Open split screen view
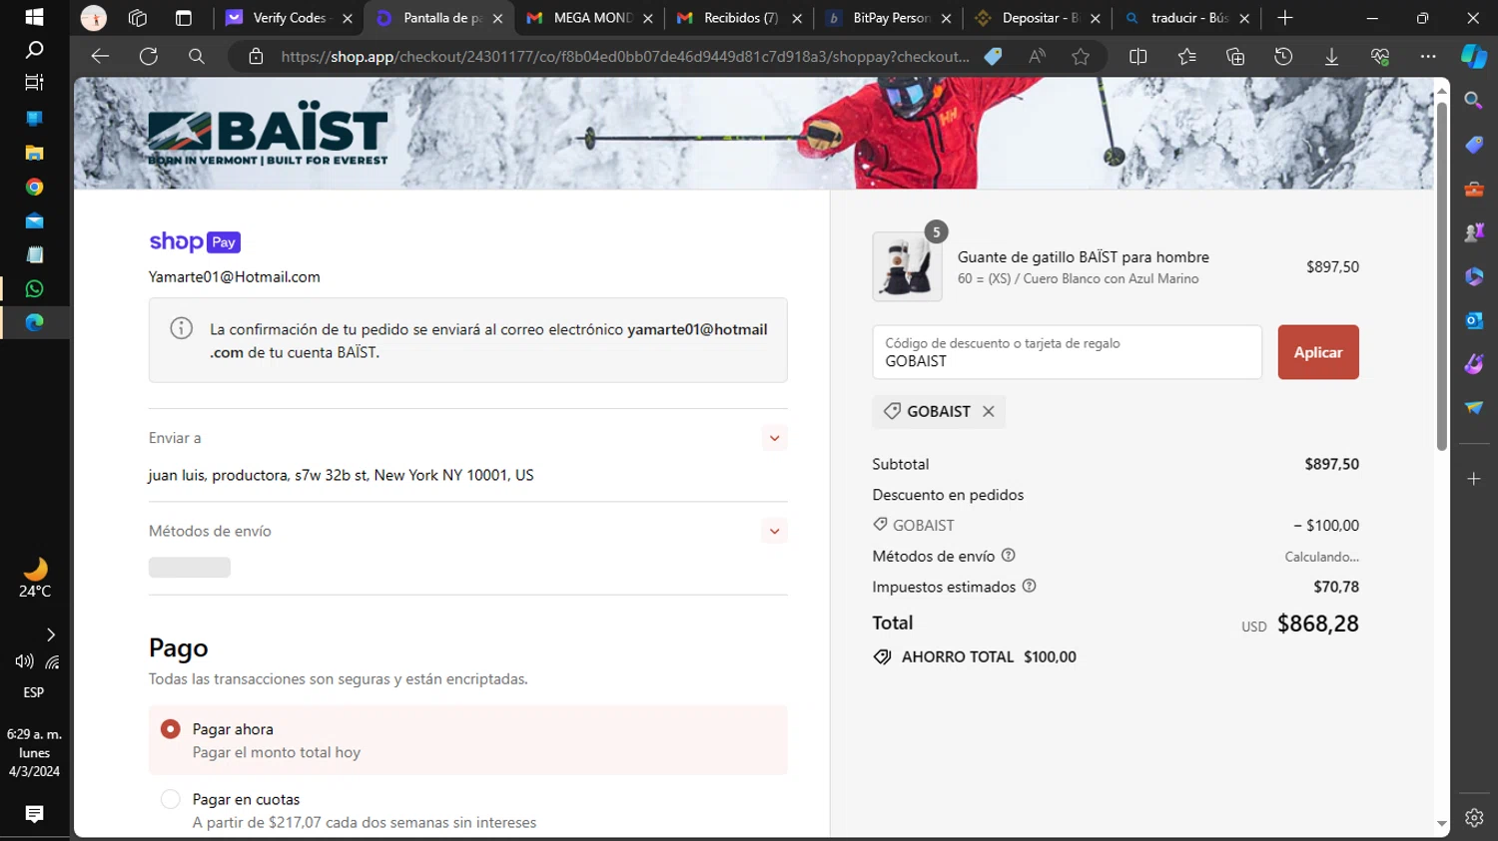 pos(1137,57)
